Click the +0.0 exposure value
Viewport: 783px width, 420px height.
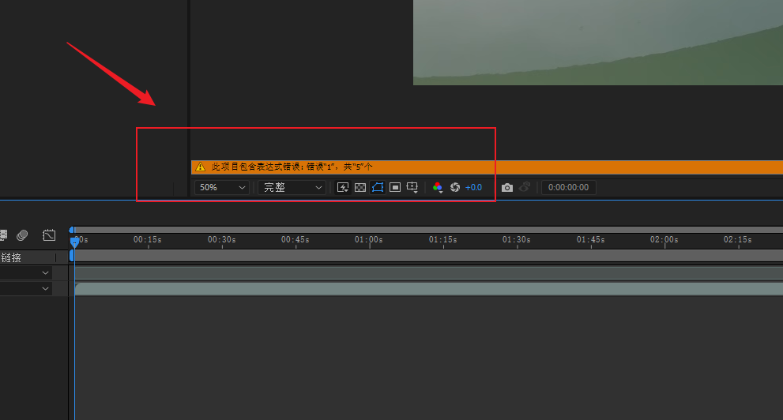click(x=473, y=188)
